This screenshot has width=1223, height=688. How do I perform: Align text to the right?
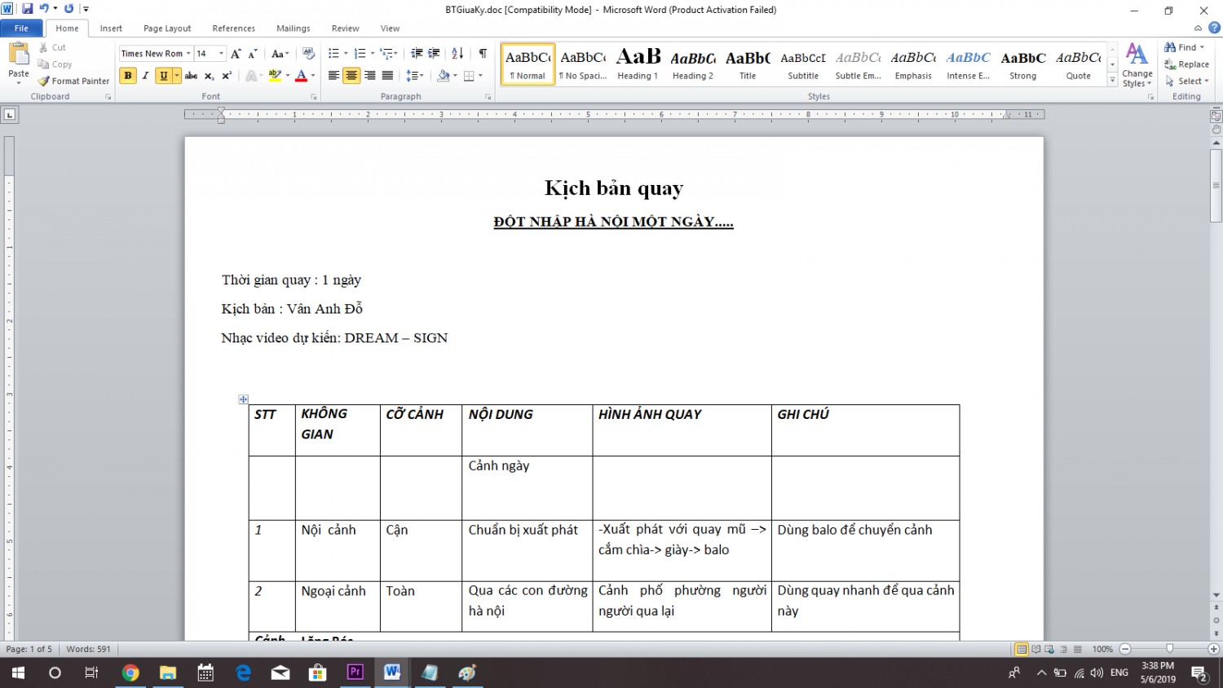click(369, 76)
